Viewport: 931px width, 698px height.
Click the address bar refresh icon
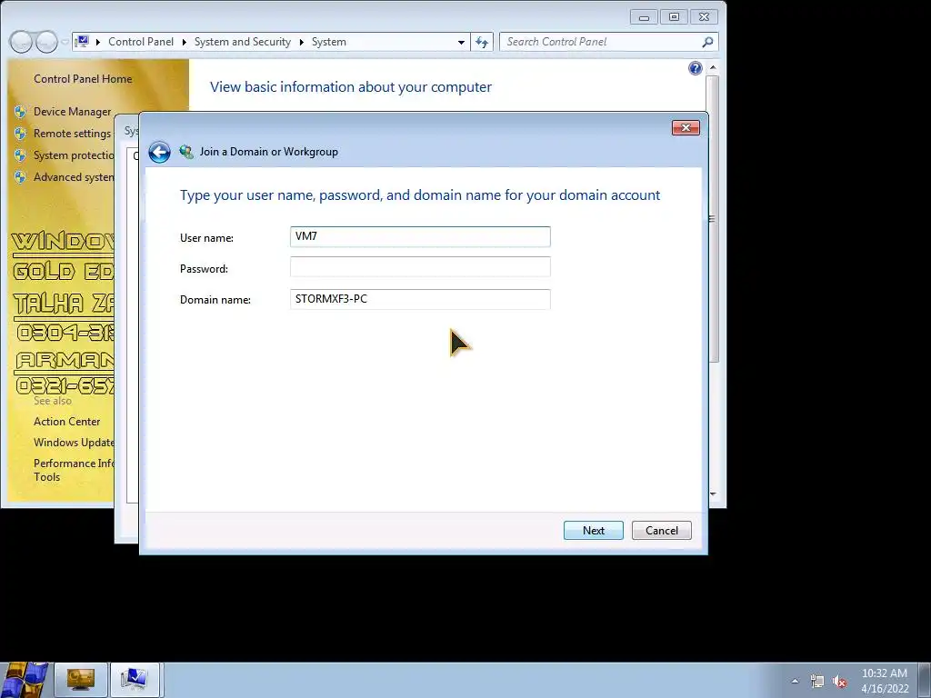click(x=482, y=42)
